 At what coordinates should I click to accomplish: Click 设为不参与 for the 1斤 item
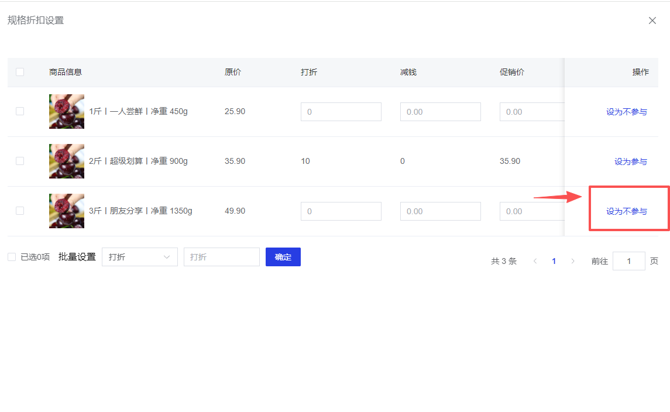point(626,112)
